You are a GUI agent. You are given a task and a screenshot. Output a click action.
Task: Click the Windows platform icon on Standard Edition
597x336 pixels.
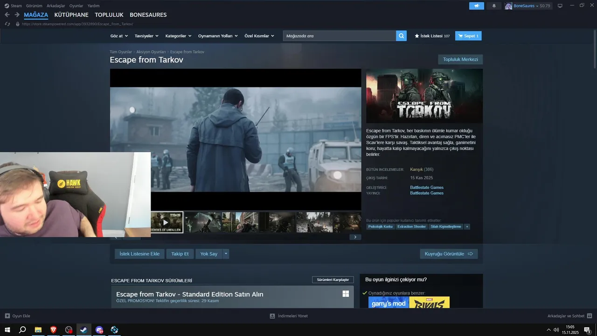pos(346,294)
